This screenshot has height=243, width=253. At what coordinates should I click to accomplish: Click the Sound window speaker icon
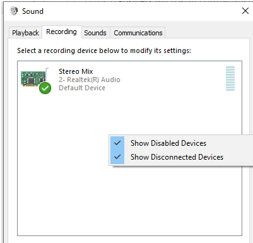click(14, 11)
